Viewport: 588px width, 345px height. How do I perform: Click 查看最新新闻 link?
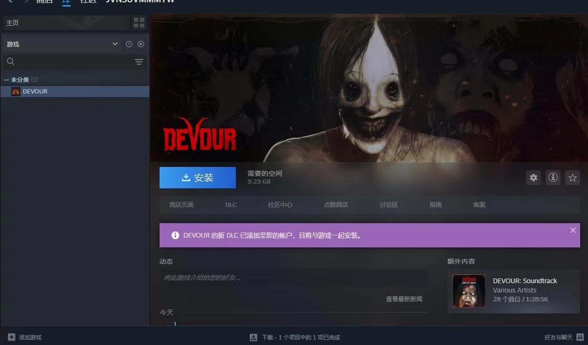pos(404,299)
